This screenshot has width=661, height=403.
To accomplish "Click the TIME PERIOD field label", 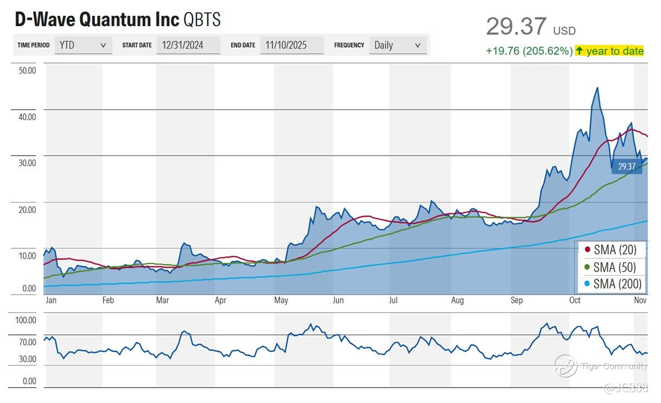I will [x=33, y=46].
